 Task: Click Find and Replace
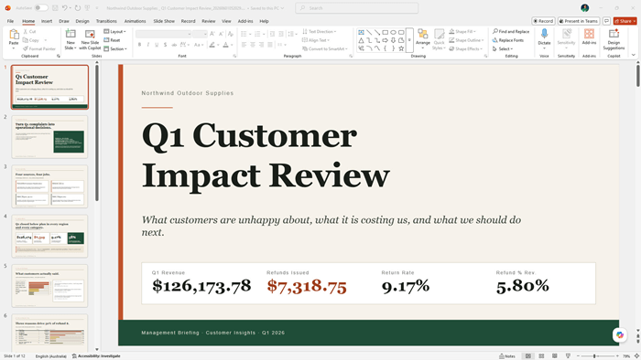tap(511, 31)
